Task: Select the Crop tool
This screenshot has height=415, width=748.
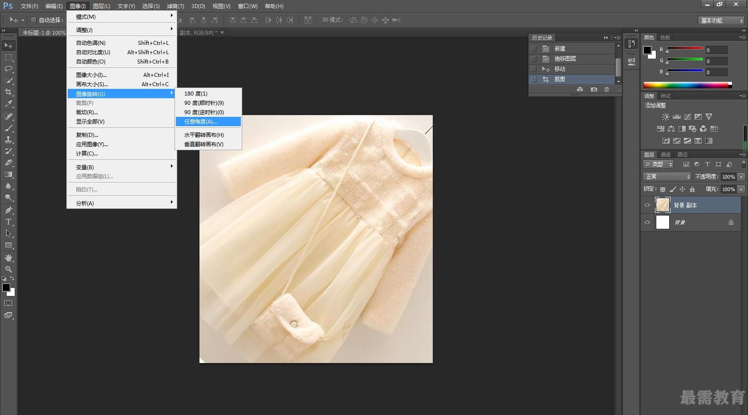Action: point(8,92)
